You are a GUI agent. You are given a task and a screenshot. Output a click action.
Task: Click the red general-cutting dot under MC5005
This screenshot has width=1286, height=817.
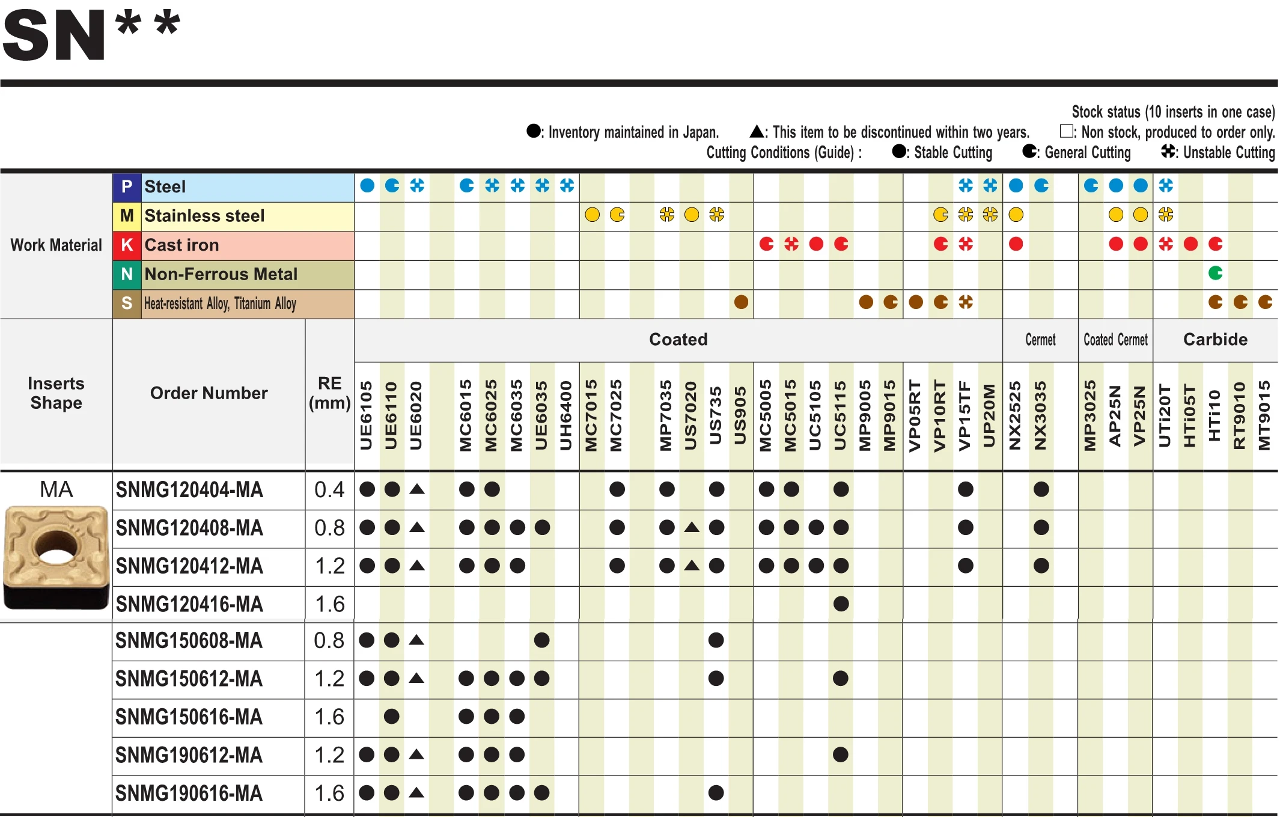coord(766,244)
